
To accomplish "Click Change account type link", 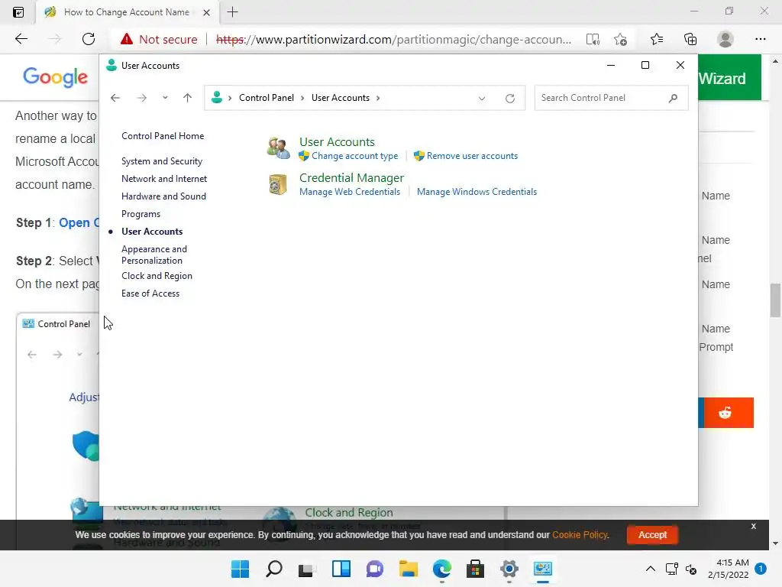I will 354,156.
